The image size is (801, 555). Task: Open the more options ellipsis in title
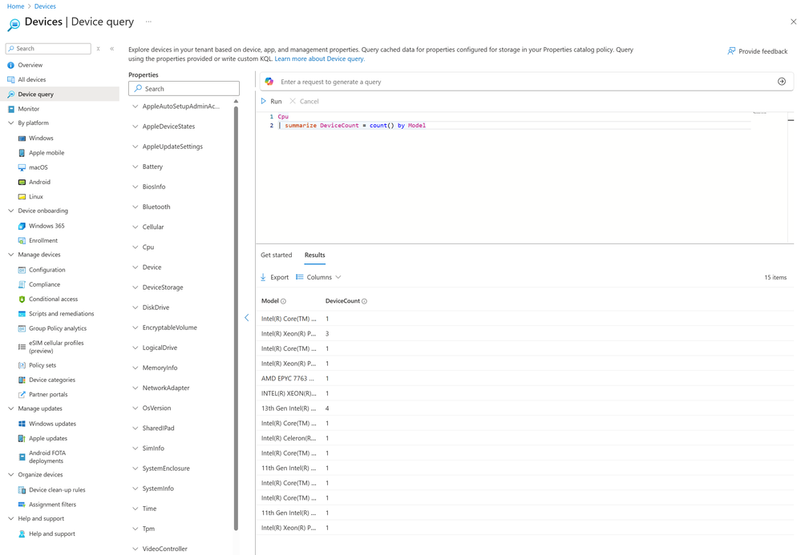(x=148, y=22)
